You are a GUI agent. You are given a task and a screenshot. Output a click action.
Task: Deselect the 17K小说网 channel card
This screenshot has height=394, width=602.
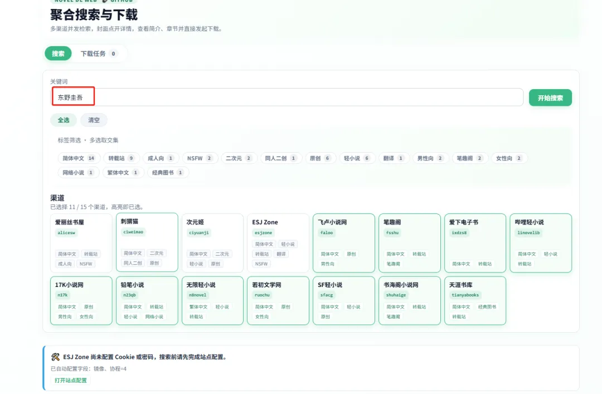(81, 301)
